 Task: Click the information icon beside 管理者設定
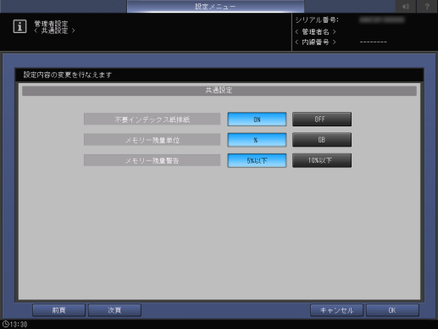click(x=19, y=26)
